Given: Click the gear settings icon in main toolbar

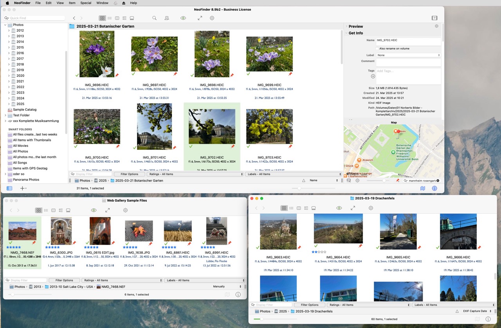Looking at the screenshot, I should 212,18.
